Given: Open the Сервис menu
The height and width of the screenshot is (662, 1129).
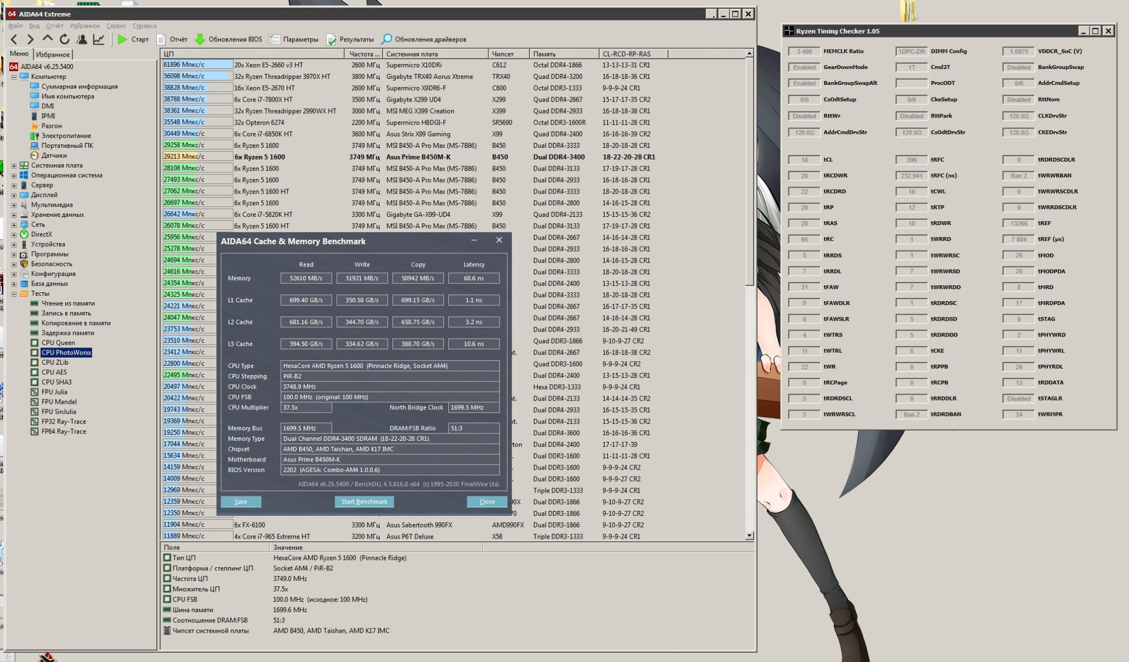Looking at the screenshot, I should coord(116,26).
